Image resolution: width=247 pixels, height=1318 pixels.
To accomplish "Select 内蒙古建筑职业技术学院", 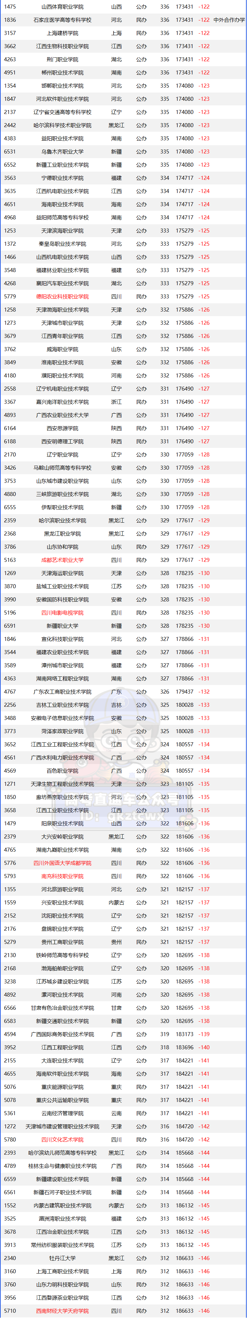I will 62,1205.
